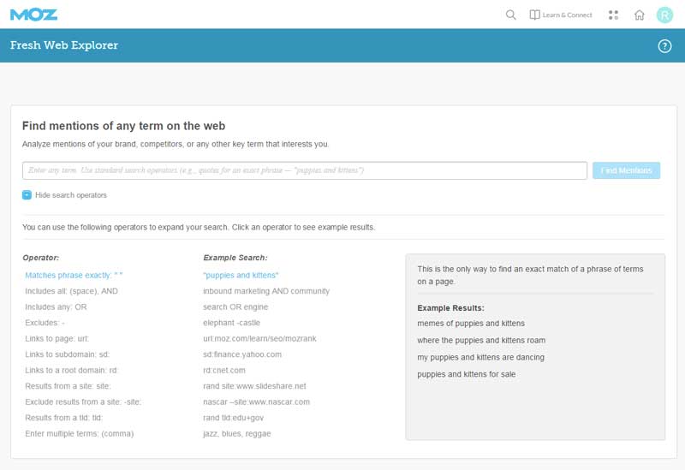Click my puppies and kittens are dancing result
This screenshot has width=685, height=470.
(481, 357)
